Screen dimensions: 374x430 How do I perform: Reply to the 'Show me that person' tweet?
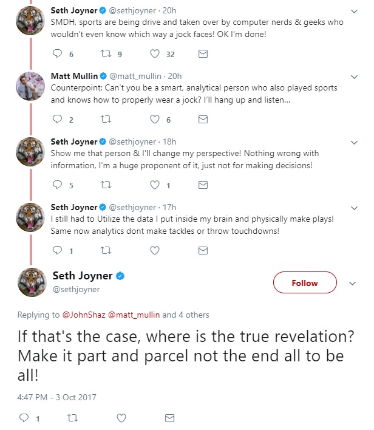point(58,185)
